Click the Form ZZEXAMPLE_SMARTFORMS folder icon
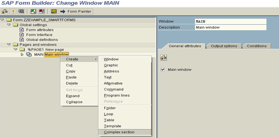Screen dimensions: 279x138 [9, 20]
